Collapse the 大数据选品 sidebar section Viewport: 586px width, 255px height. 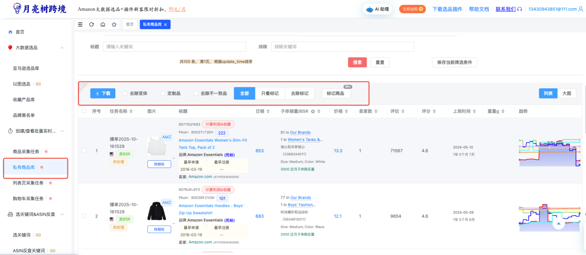click(x=62, y=48)
